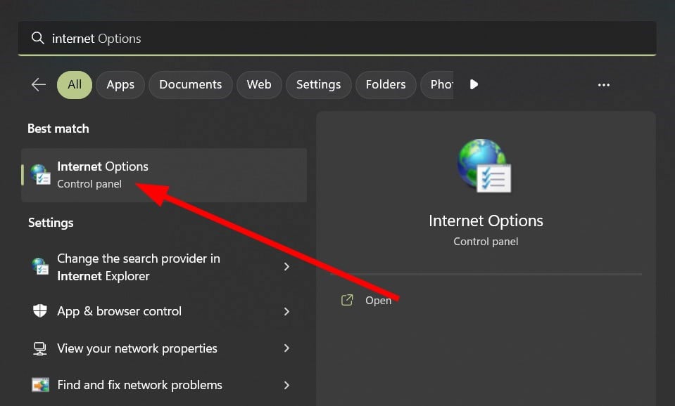
Task: Switch to the Settings filter tab
Action: pos(319,84)
